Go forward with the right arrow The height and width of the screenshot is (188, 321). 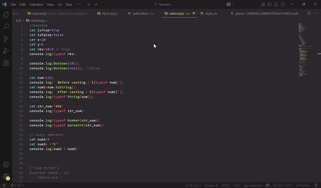pos(96,5)
